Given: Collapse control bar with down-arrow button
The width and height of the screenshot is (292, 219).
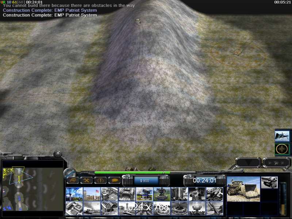Looking at the screenshot, I should click(x=249, y=162).
